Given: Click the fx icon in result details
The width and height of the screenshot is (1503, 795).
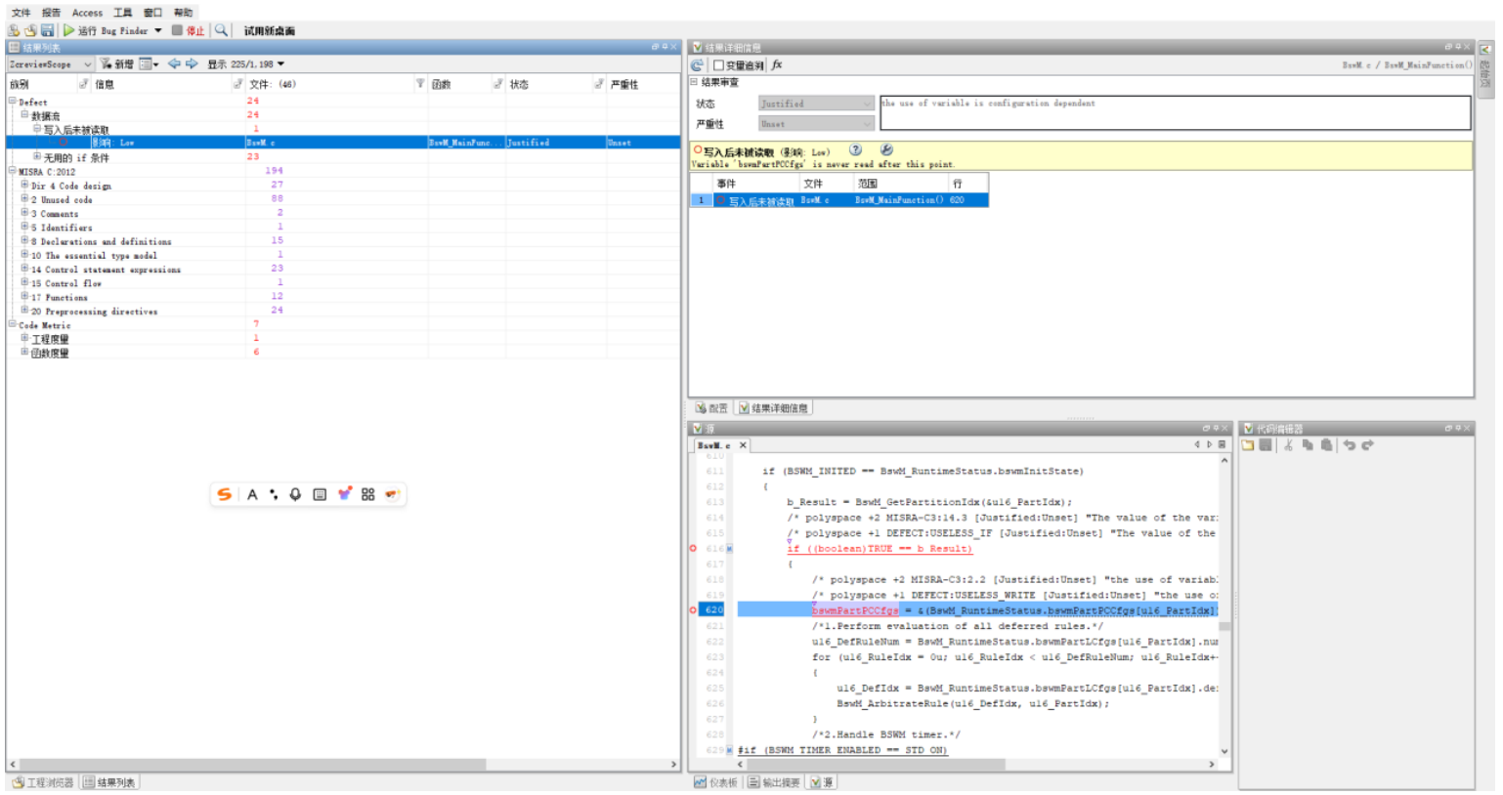Looking at the screenshot, I should point(777,64).
